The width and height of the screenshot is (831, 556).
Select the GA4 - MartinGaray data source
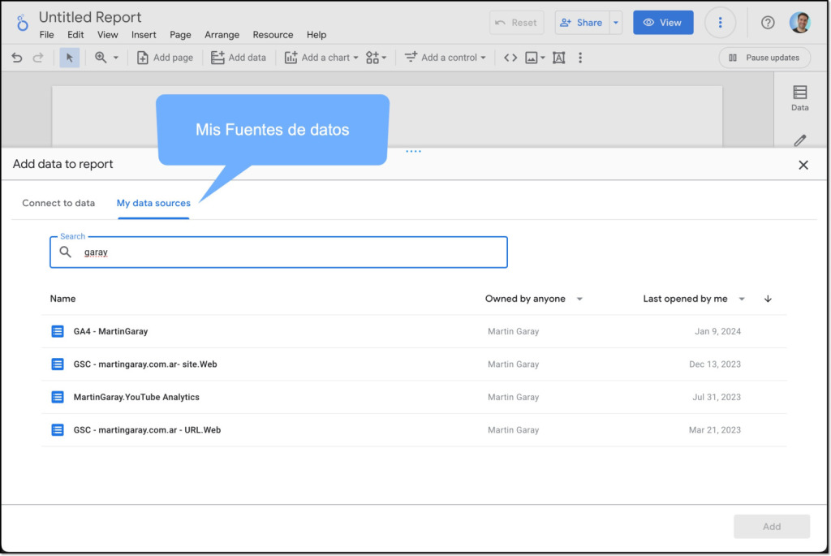click(414, 332)
